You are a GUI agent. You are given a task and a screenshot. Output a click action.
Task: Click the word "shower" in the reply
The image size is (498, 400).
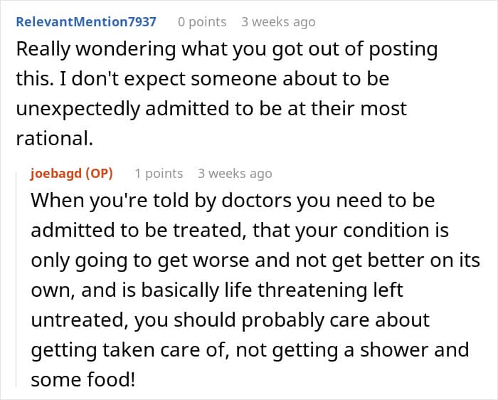394,349
